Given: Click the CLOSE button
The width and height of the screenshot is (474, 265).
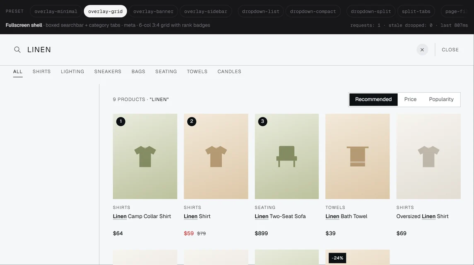Looking at the screenshot, I should (x=450, y=50).
